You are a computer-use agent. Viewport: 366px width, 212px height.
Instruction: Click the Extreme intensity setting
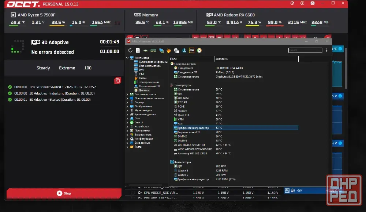67,68
